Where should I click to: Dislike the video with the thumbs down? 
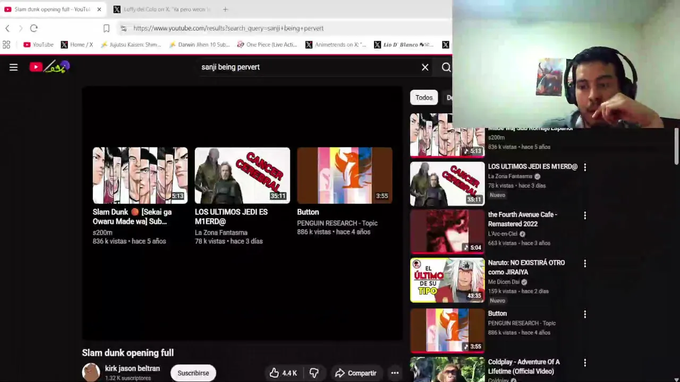[x=314, y=373]
